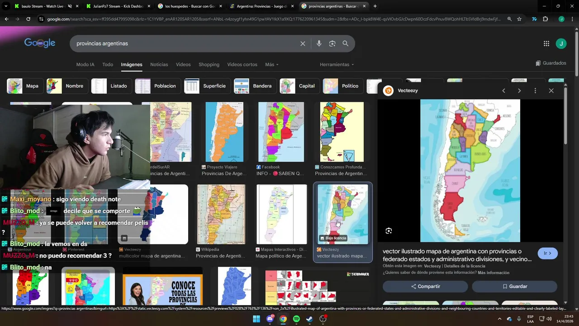Reload the page with the refresh icon

click(28, 19)
